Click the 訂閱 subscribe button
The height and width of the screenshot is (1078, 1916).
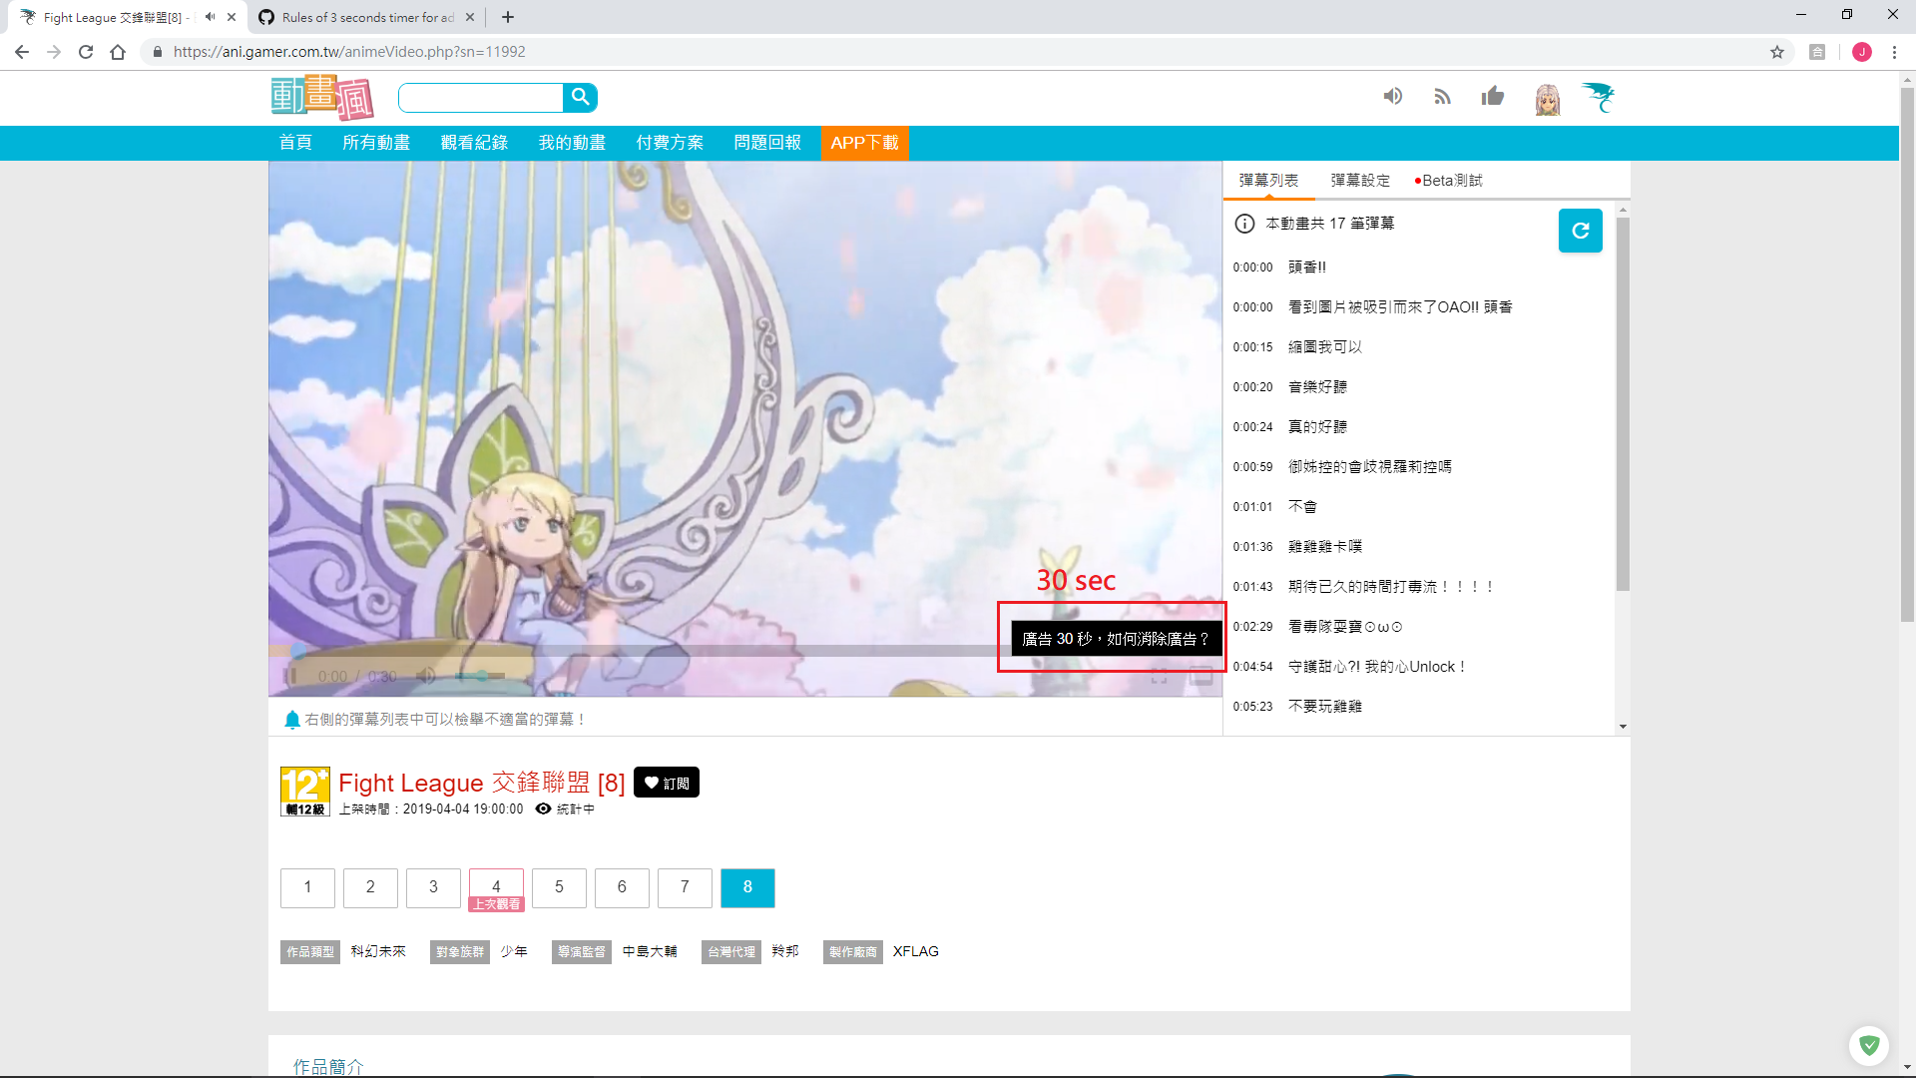pyautogui.click(x=667, y=783)
